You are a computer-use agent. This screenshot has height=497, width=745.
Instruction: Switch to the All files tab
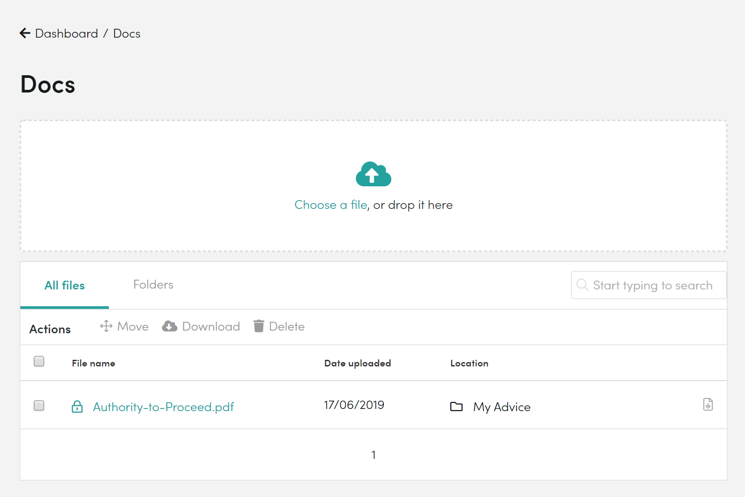65,285
